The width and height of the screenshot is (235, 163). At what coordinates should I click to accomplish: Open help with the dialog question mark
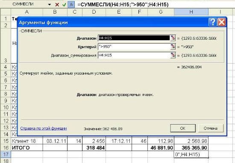click(x=212, y=22)
